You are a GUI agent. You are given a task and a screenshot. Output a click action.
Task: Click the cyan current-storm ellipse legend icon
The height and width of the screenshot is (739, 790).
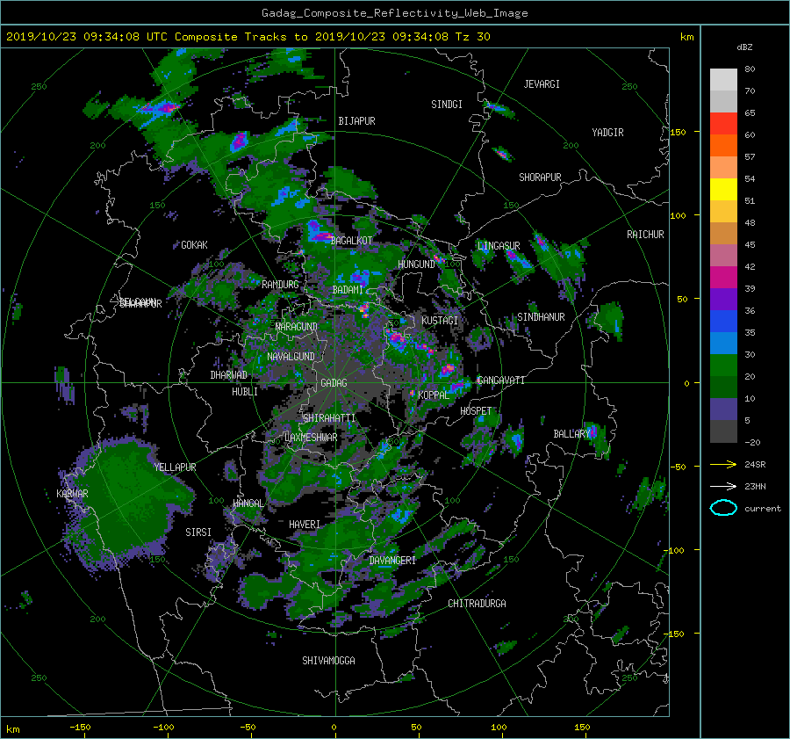click(723, 508)
